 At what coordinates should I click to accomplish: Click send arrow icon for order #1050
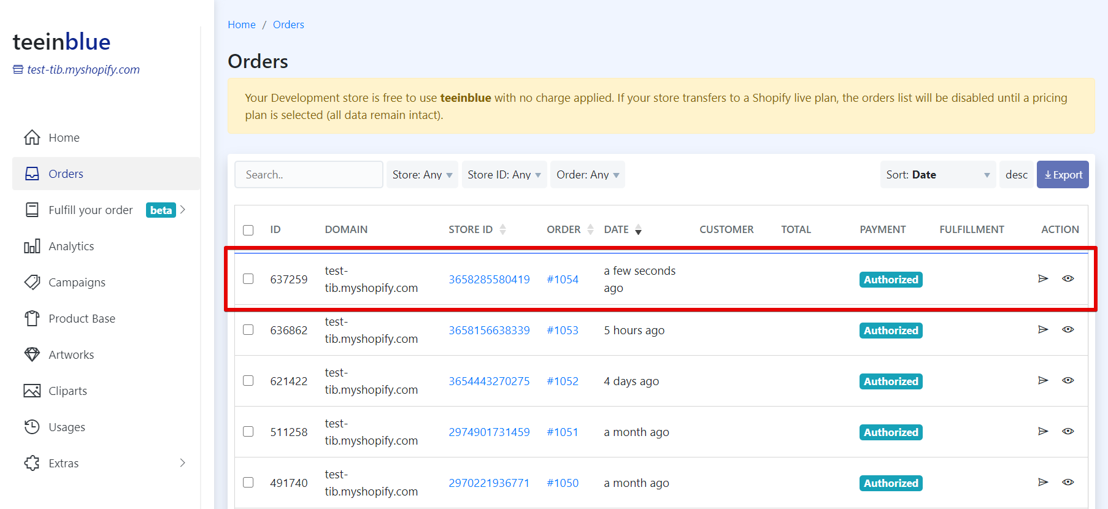click(1043, 482)
